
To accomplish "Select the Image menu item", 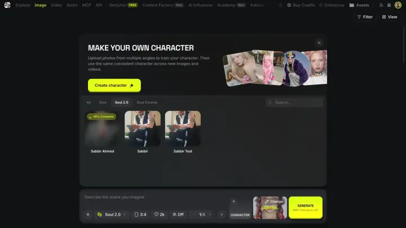I will pos(41,5).
